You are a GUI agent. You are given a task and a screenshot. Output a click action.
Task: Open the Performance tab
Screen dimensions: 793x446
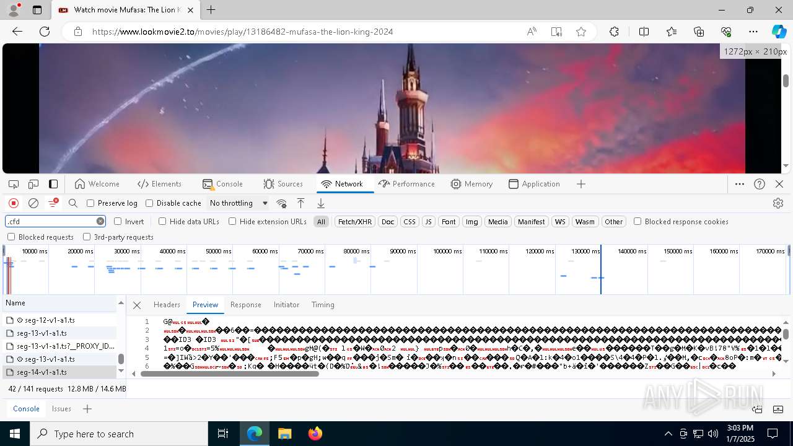click(x=406, y=184)
